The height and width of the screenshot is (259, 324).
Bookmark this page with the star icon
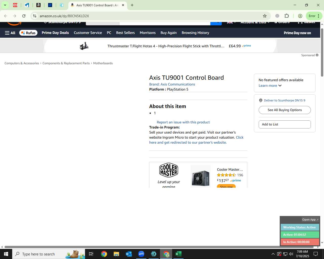265,16
